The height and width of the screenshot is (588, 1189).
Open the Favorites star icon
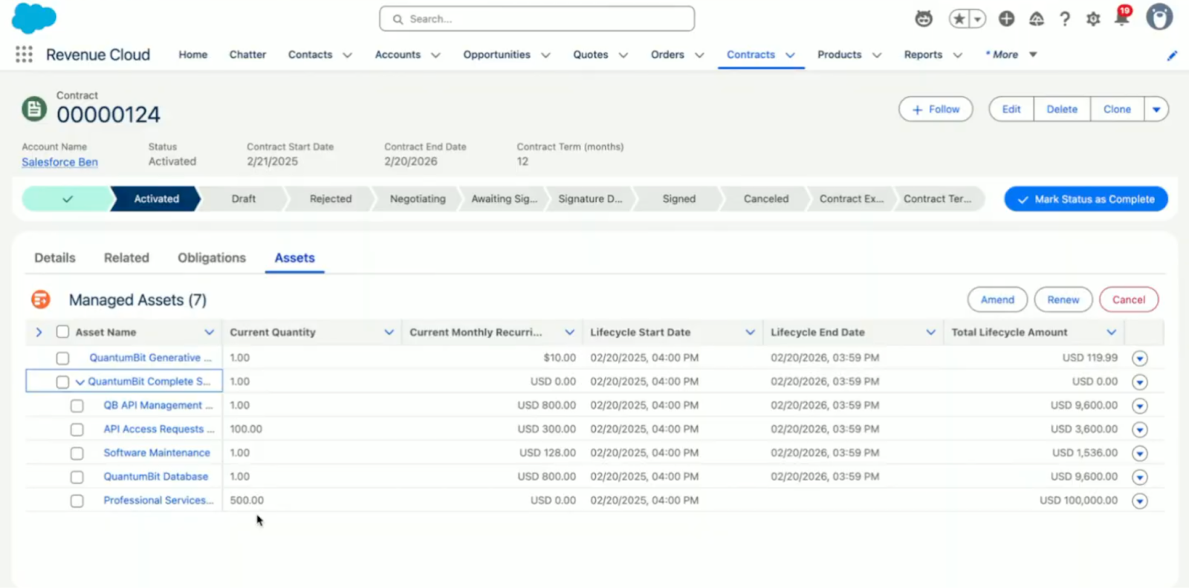[x=959, y=19]
